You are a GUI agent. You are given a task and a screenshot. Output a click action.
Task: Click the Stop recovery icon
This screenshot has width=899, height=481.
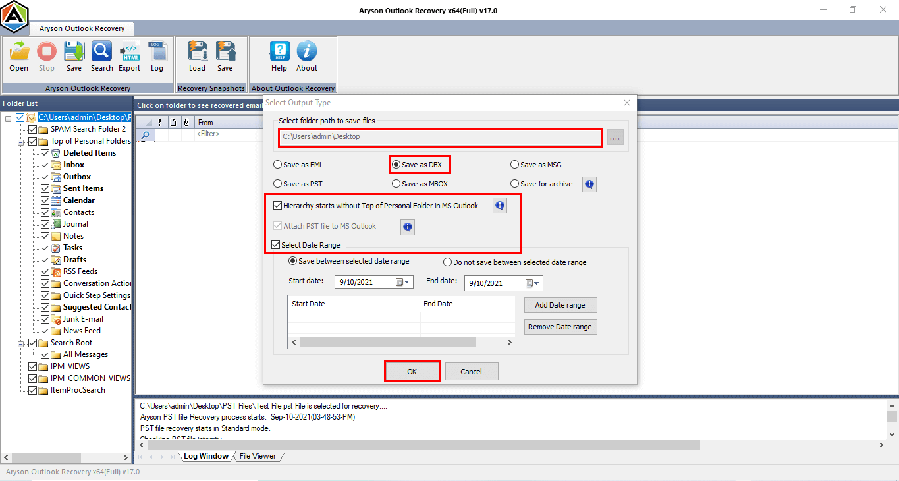pos(47,51)
